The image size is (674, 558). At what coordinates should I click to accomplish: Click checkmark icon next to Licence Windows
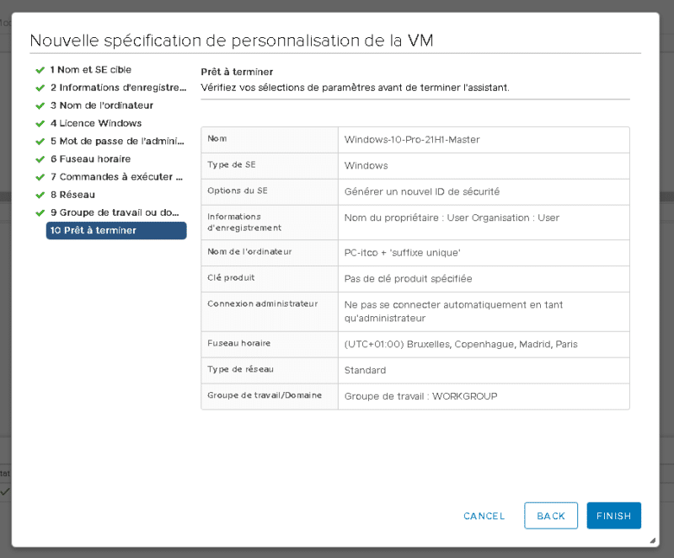[x=40, y=123]
